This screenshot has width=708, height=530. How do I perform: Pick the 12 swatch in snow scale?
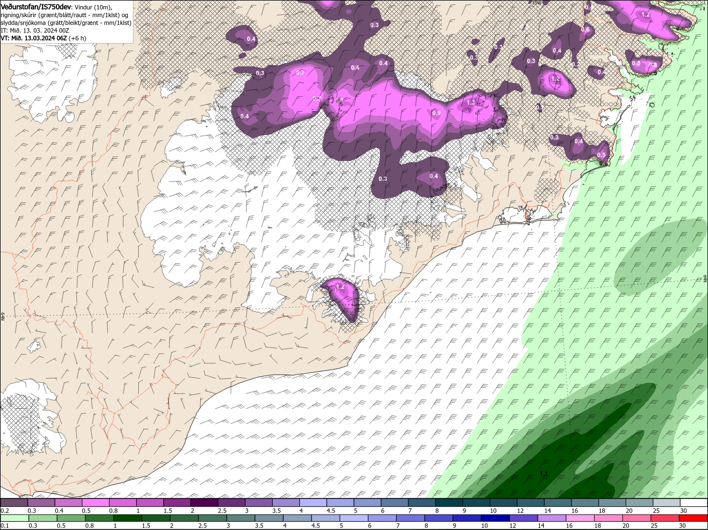(x=531, y=503)
